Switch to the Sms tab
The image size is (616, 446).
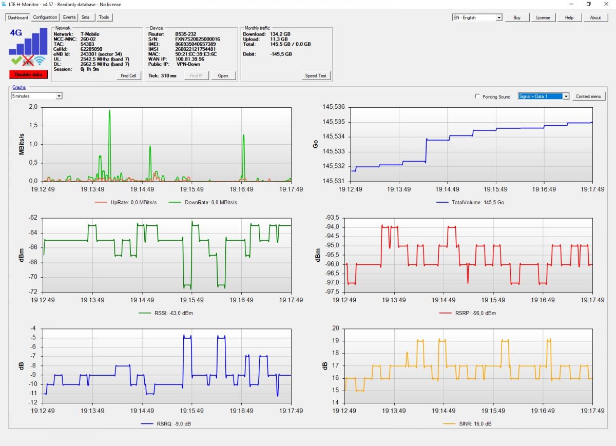(x=85, y=17)
